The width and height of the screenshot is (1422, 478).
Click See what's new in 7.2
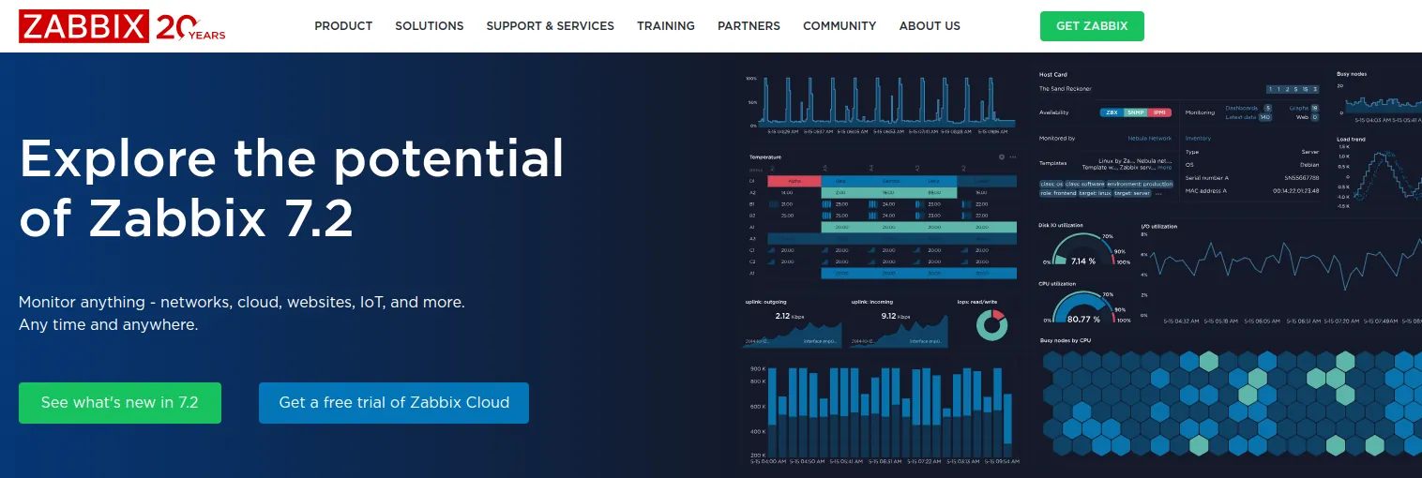point(120,403)
